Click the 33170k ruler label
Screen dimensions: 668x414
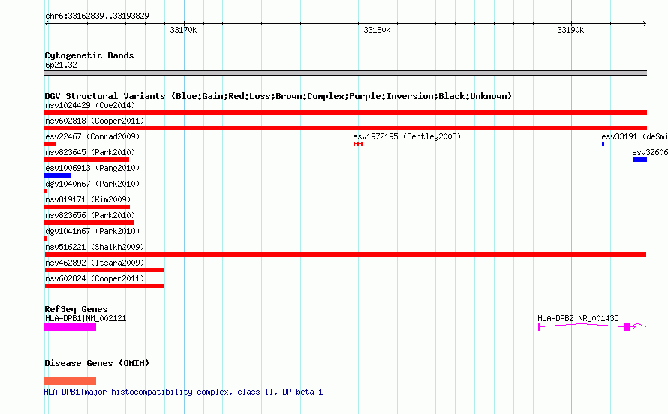click(183, 30)
